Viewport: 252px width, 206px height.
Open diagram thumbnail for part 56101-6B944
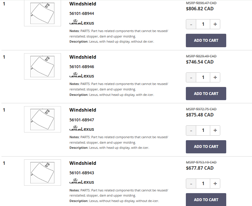(x=42, y=13)
